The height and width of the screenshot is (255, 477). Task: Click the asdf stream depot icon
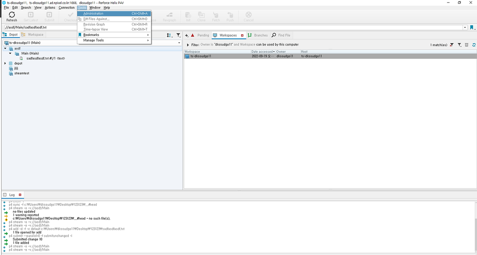coord(11,49)
